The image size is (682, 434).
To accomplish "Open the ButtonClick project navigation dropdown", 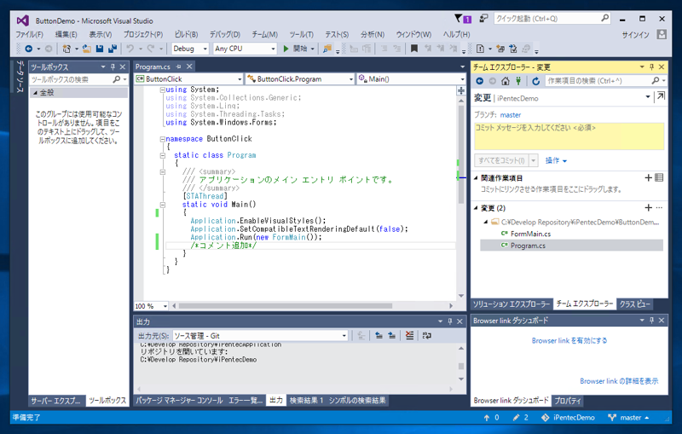I will pos(188,78).
